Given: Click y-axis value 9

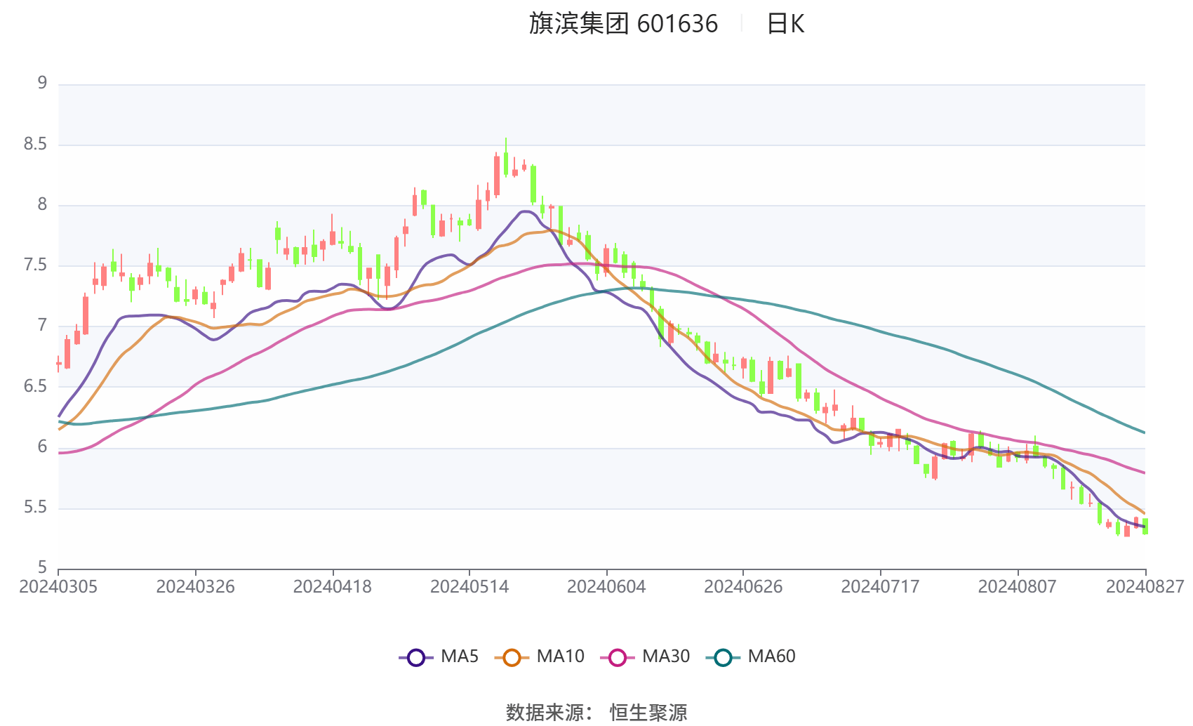Looking at the screenshot, I should 42,84.
